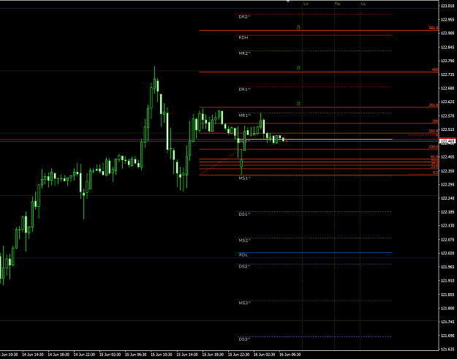
Task: Click the current price tag on the axis
Action: click(447, 141)
